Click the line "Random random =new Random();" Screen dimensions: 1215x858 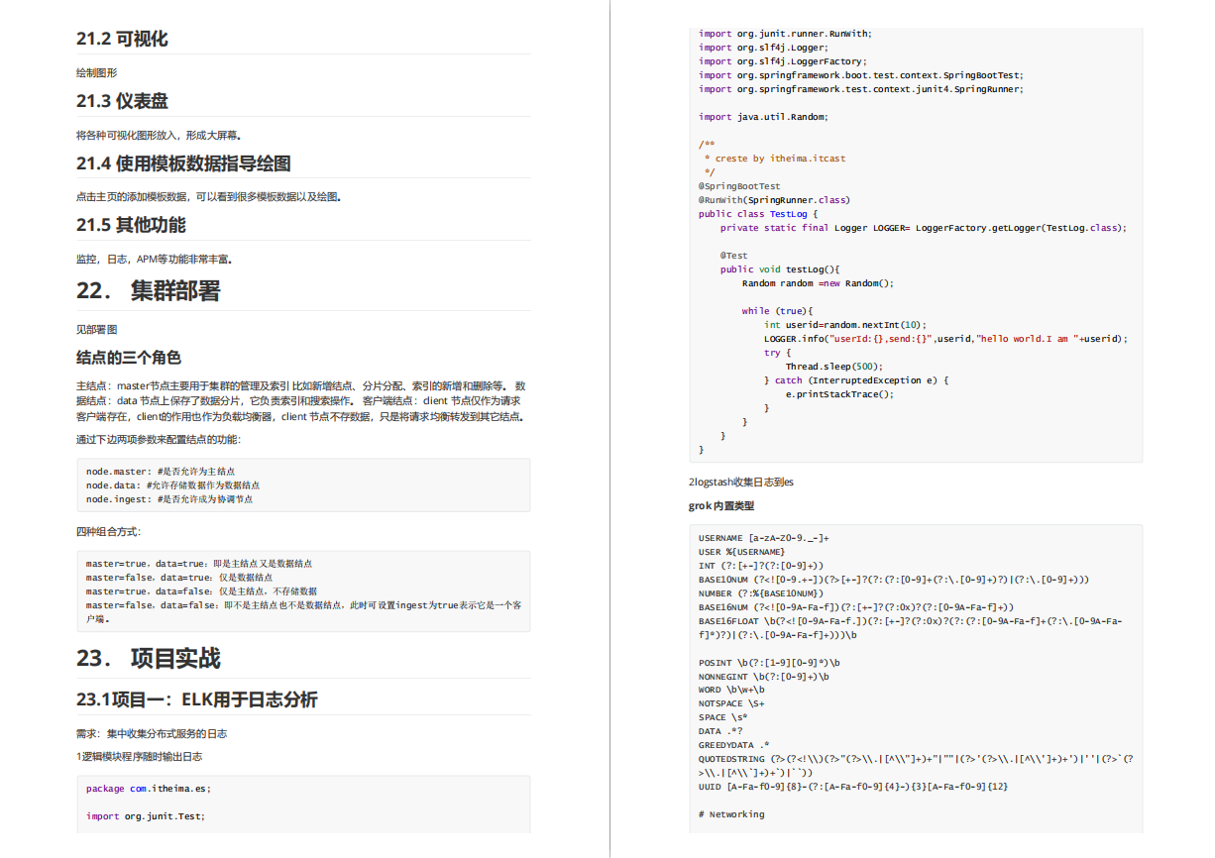click(819, 283)
